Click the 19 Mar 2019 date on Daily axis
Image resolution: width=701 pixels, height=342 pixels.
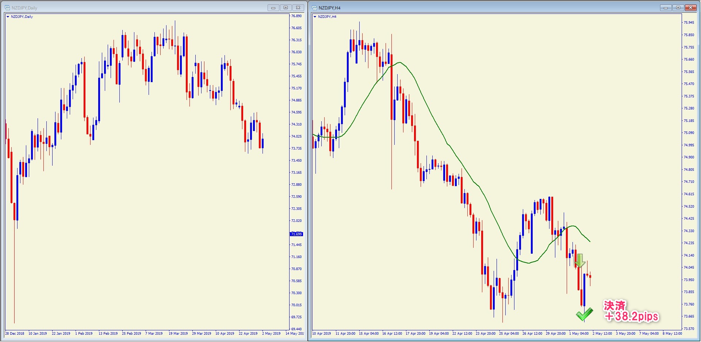pos(178,334)
